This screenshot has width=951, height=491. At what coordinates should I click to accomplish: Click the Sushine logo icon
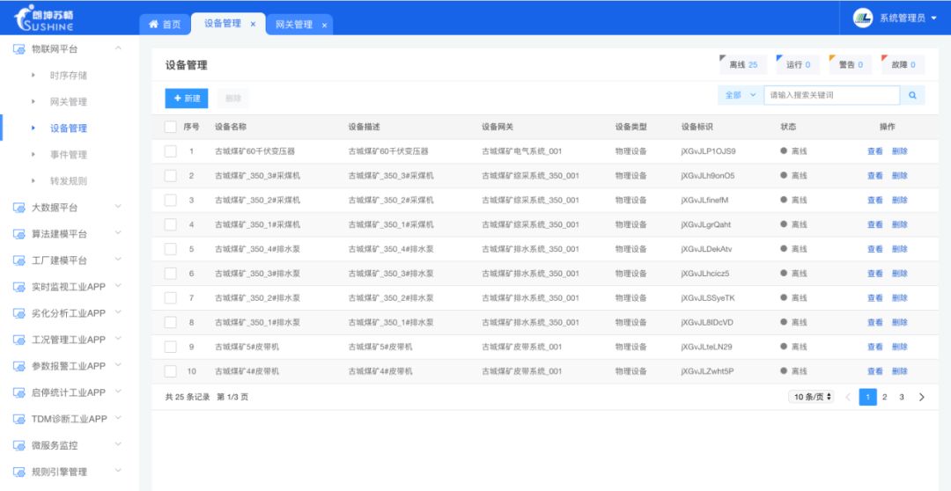coord(25,18)
